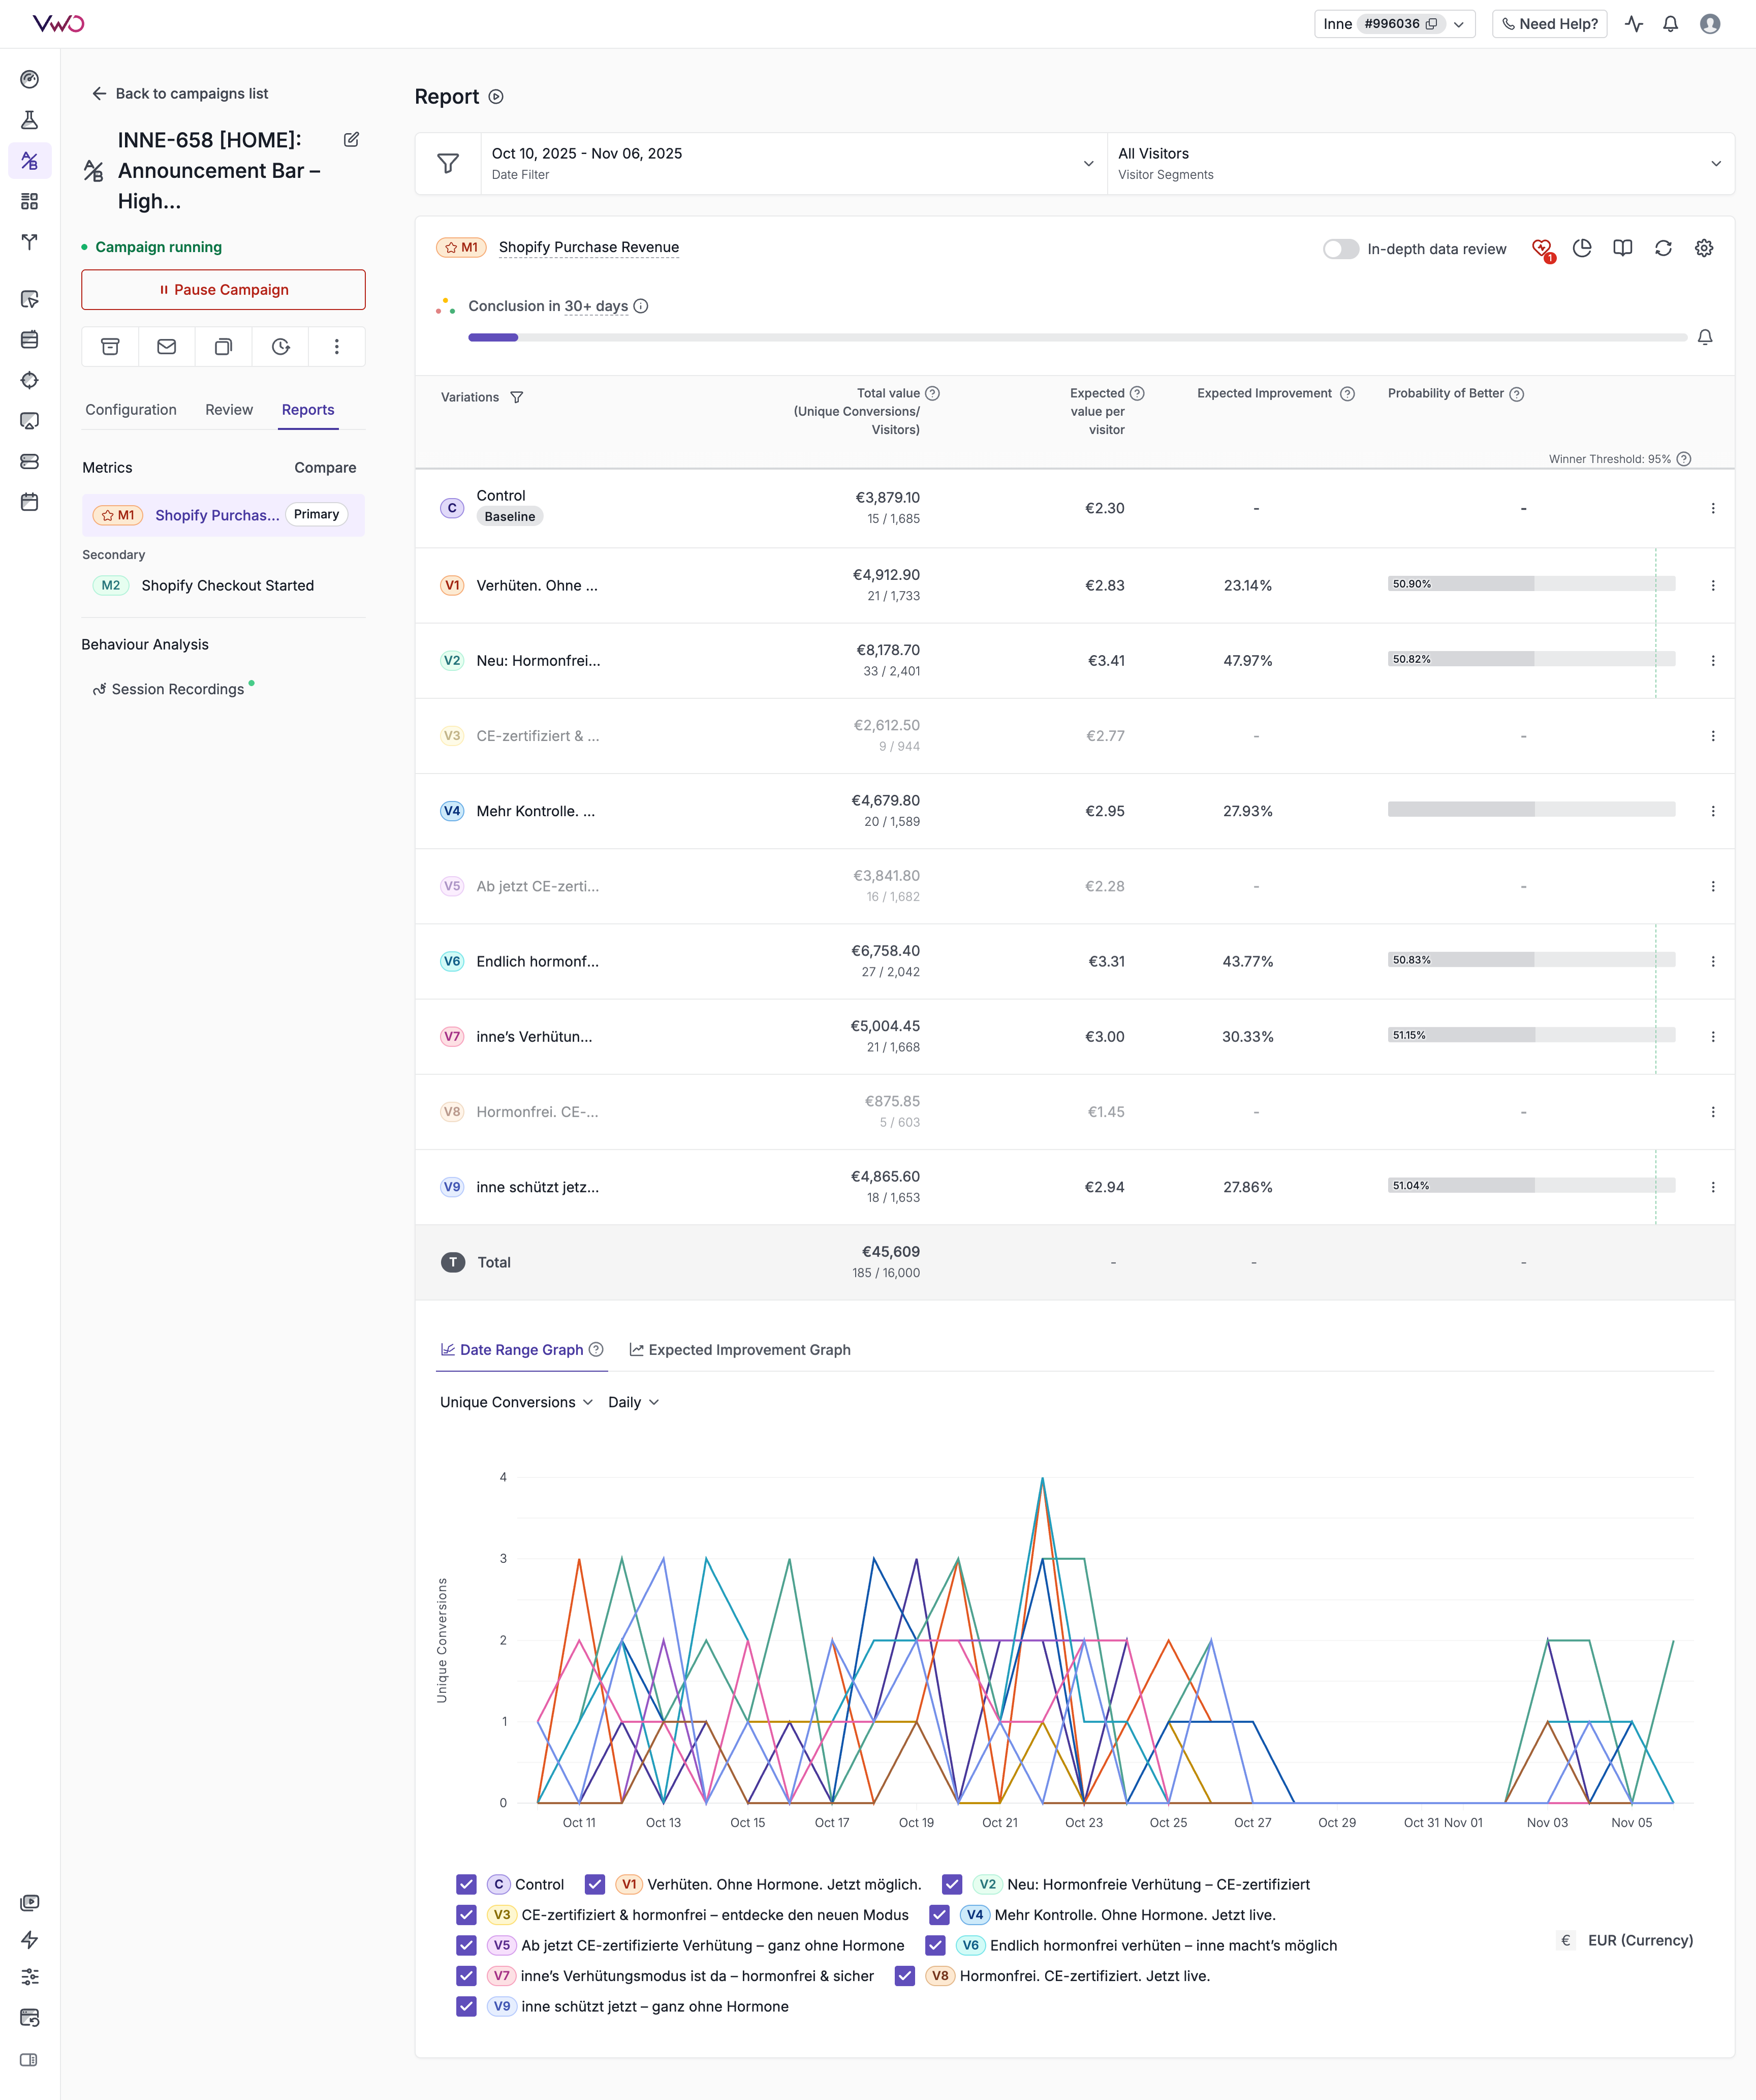Click the Pause Campaign button
Image resolution: width=1756 pixels, height=2100 pixels.
(x=223, y=290)
